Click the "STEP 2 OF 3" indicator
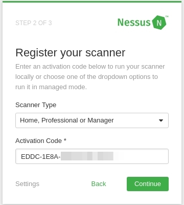Screen dimensions: 184x205 pyautogui.click(x=34, y=23)
